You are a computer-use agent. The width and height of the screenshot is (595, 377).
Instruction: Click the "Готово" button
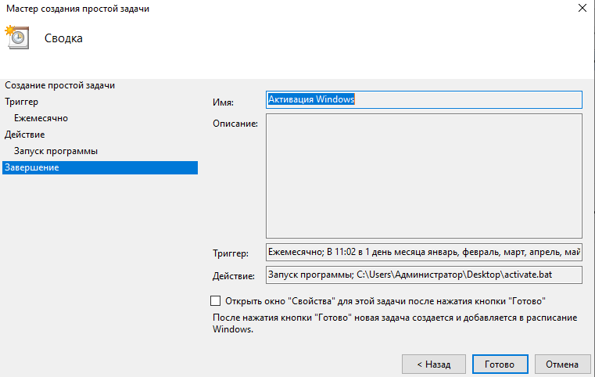click(500, 364)
